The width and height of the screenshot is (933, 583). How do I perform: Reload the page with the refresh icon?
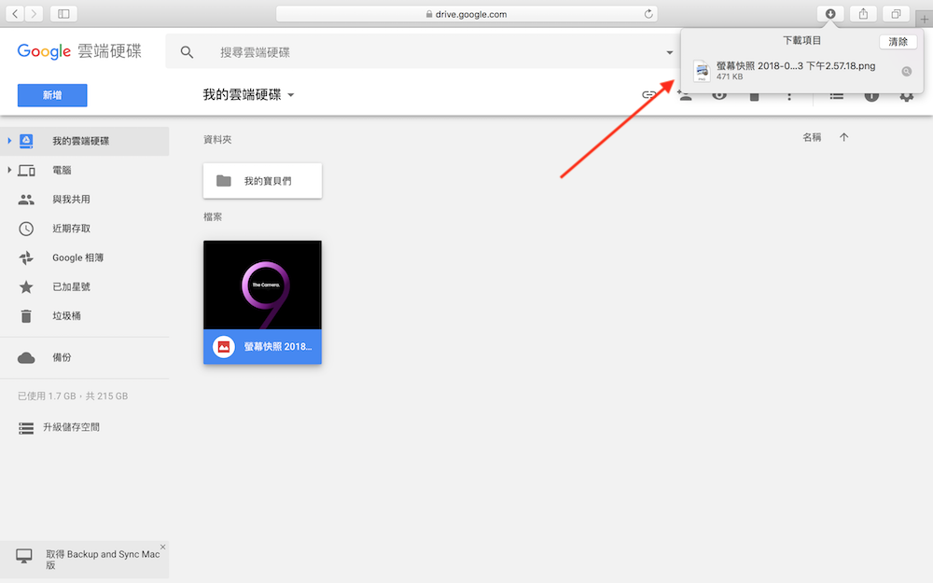point(648,14)
